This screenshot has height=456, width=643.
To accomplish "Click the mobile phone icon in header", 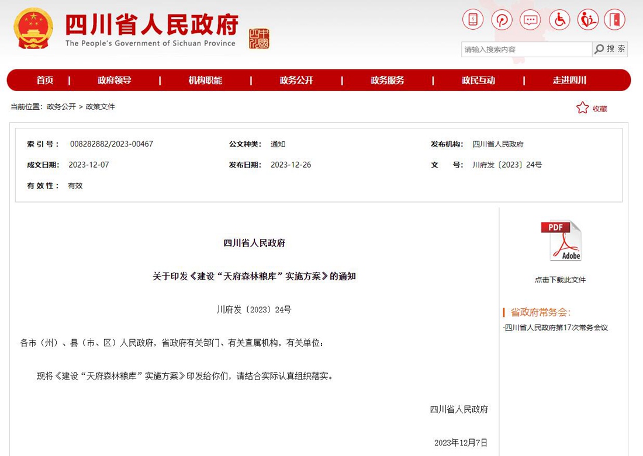I will 473,19.
